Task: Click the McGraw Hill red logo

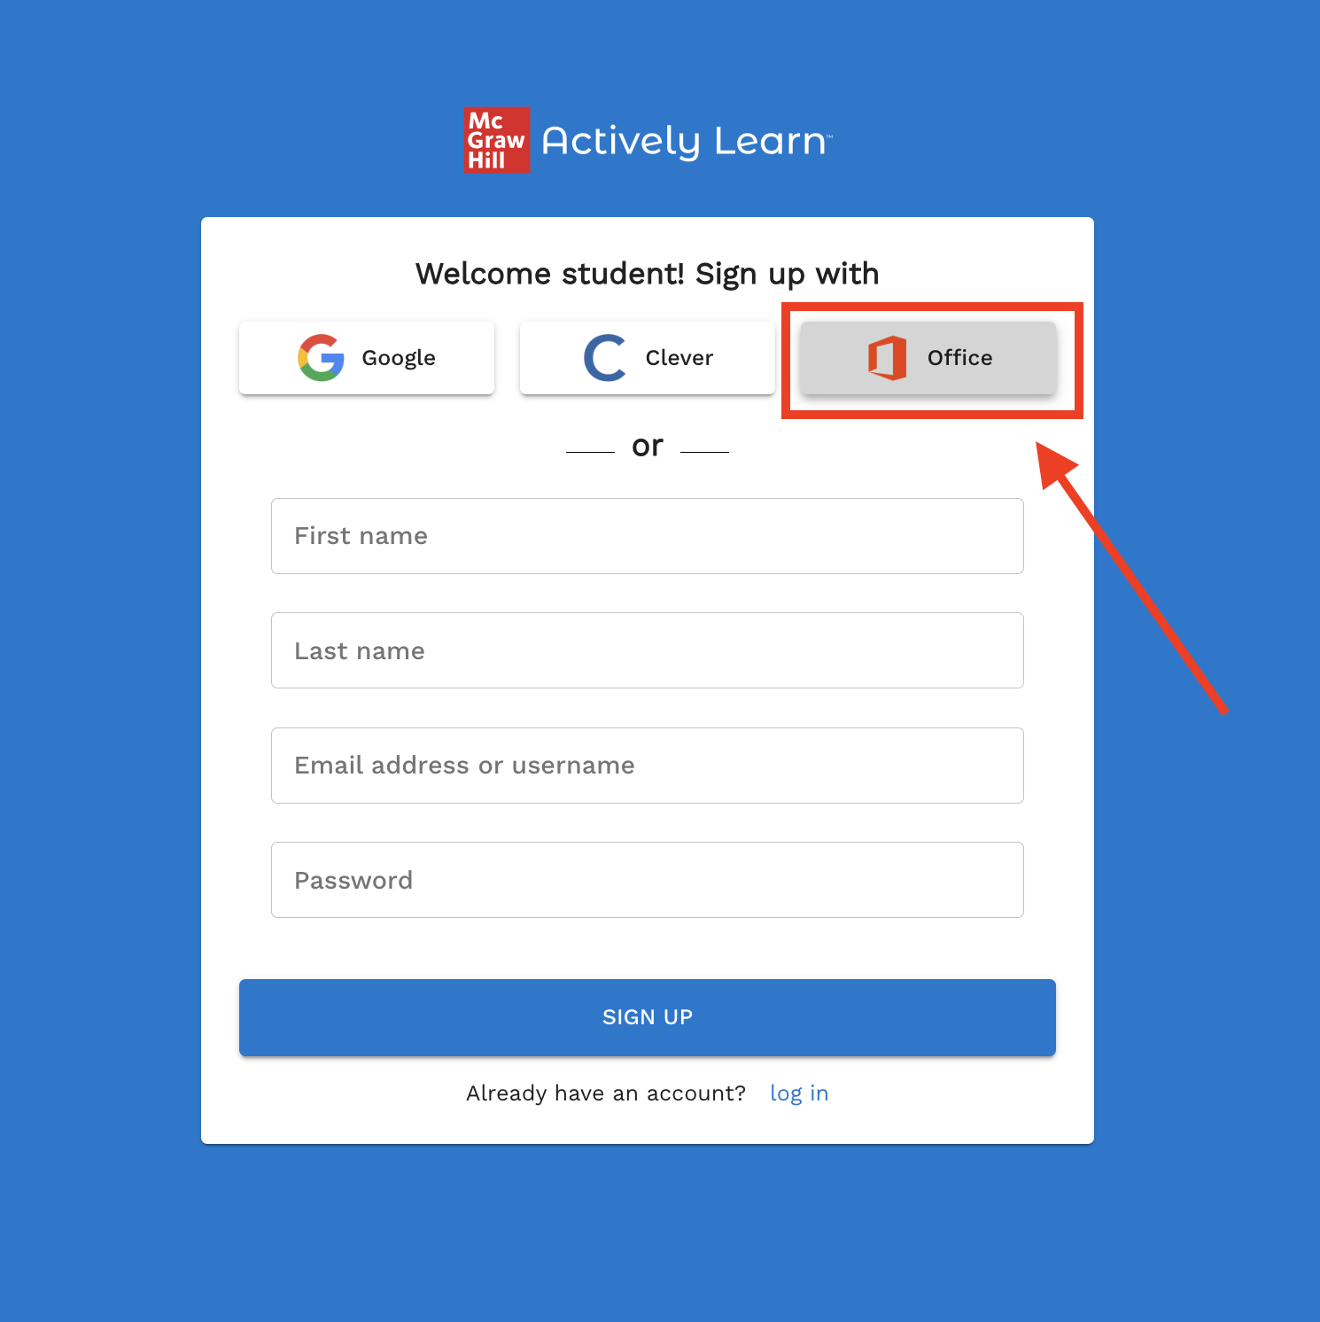Action: [497, 140]
